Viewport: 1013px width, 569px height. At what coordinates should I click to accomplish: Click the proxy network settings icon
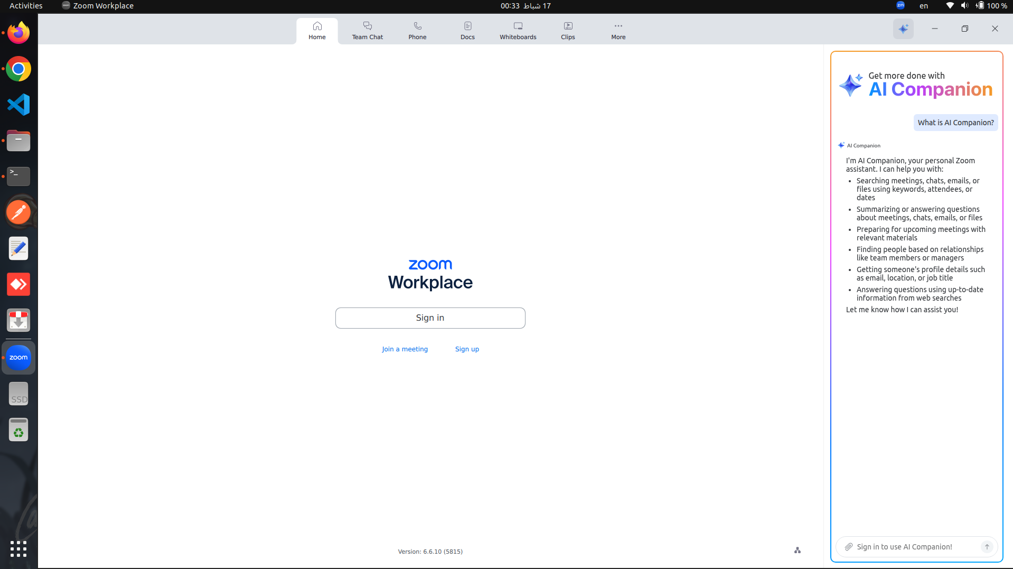pyautogui.click(x=797, y=551)
